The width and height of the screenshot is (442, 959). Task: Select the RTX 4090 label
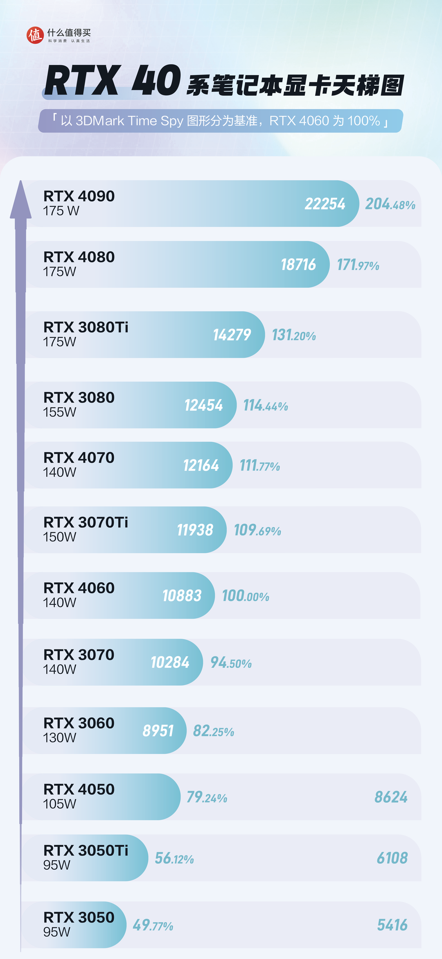tap(79, 197)
